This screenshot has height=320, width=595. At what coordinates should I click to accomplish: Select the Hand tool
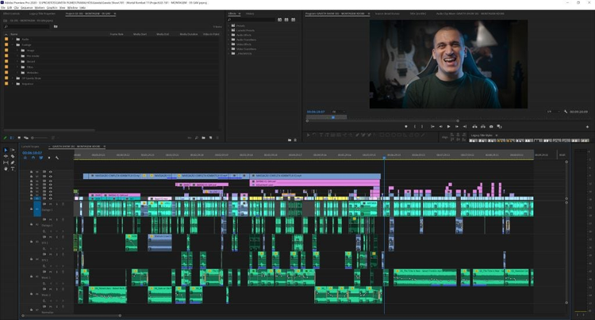click(x=6, y=169)
